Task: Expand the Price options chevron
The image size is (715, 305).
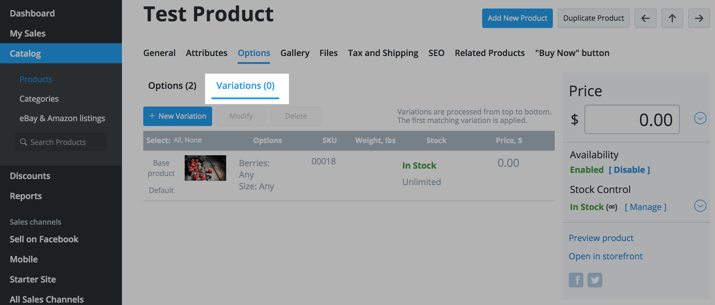Action: [700, 118]
